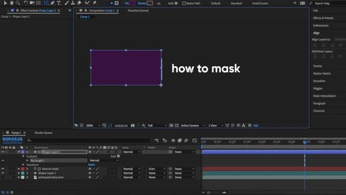The height and width of the screenshot is (195, 346).
Task: Select the Horizontal Type tool
Action: pos(59,3)
